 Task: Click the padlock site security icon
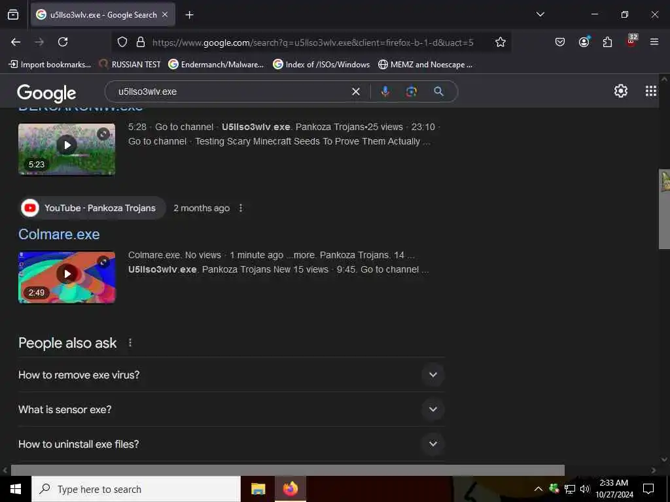click(141, 42)
